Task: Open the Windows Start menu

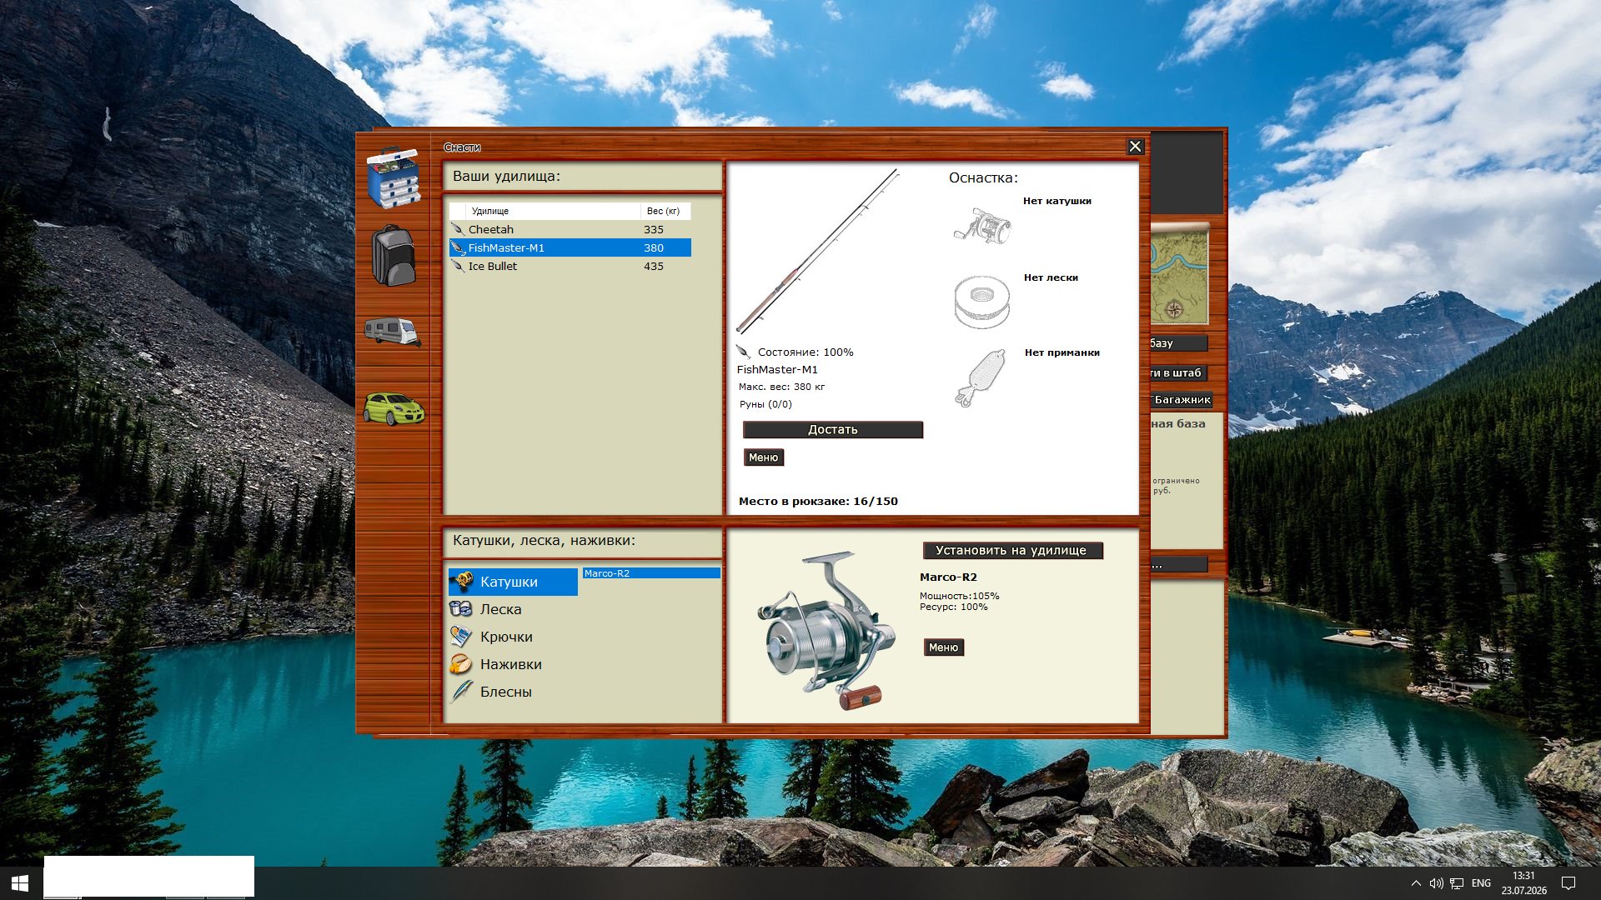Action: coord(20,883)
